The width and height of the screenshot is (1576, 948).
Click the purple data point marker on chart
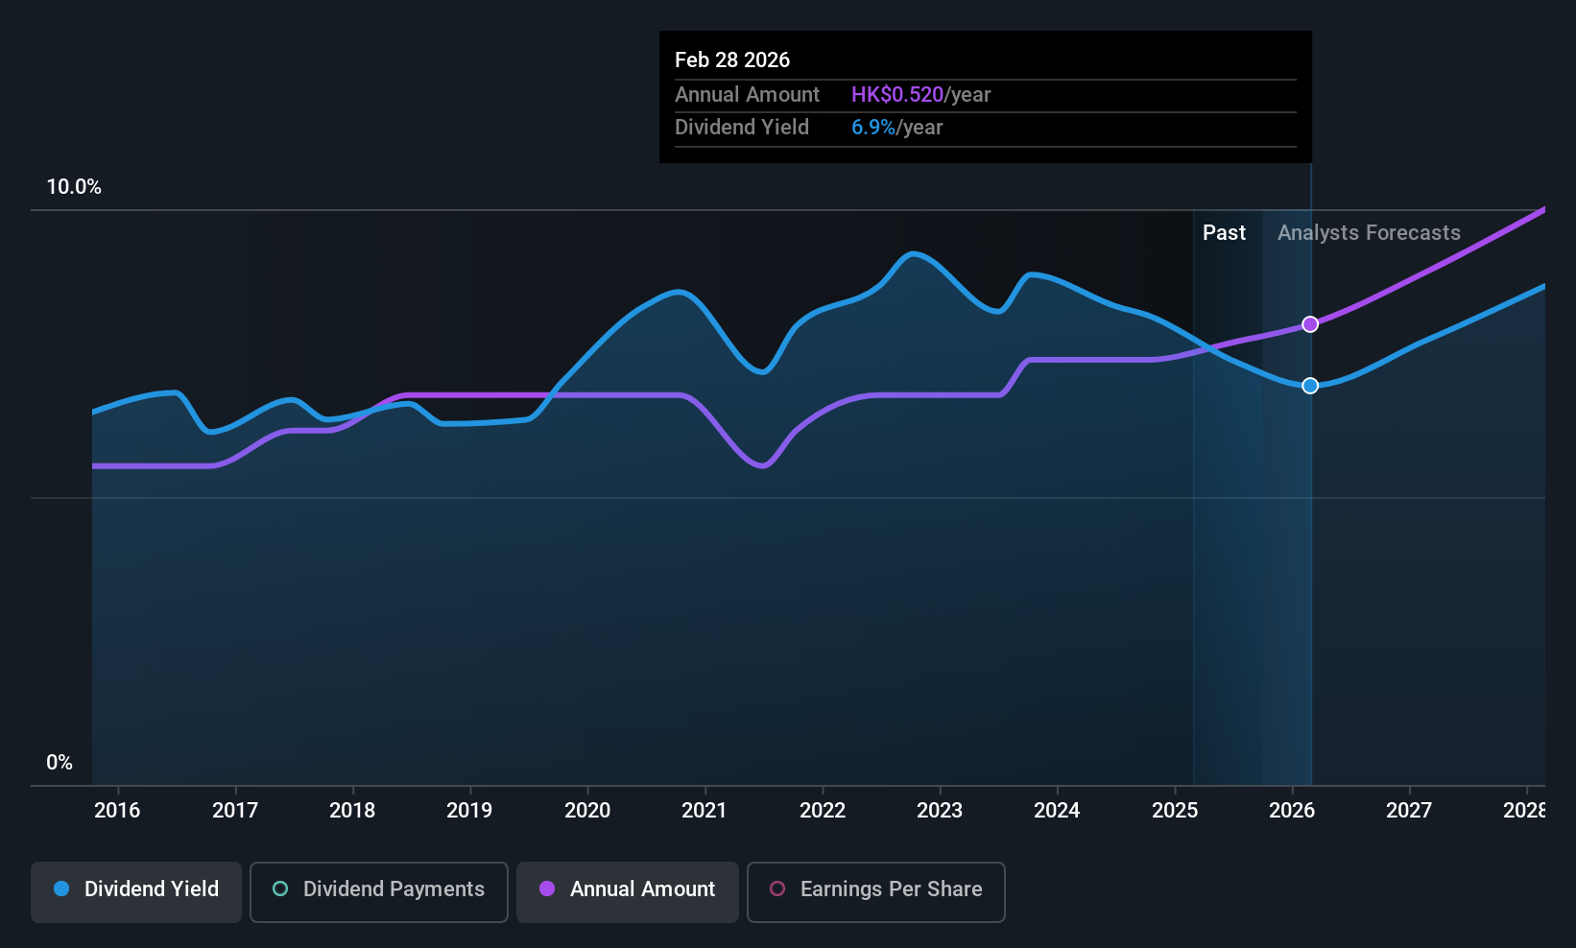[1310, 324]
